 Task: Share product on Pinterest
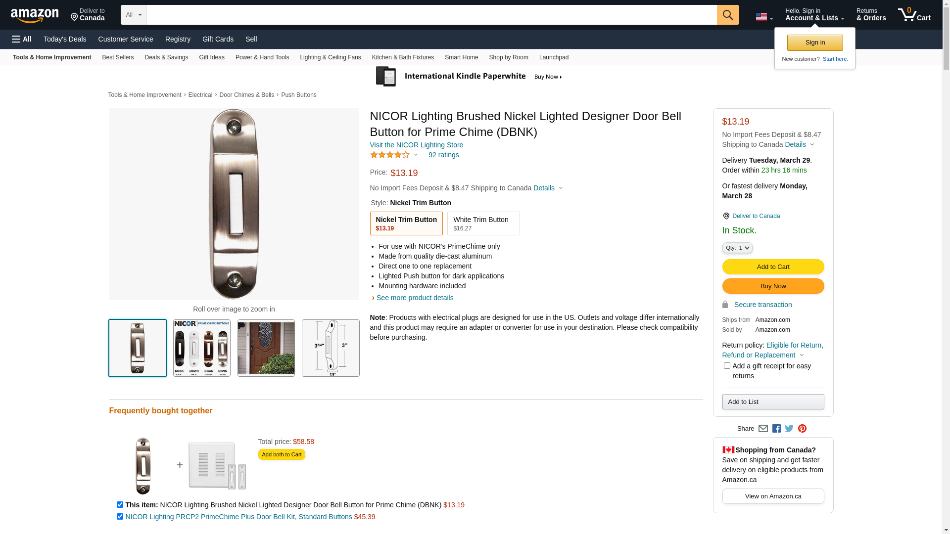click(x=802, y=429)
